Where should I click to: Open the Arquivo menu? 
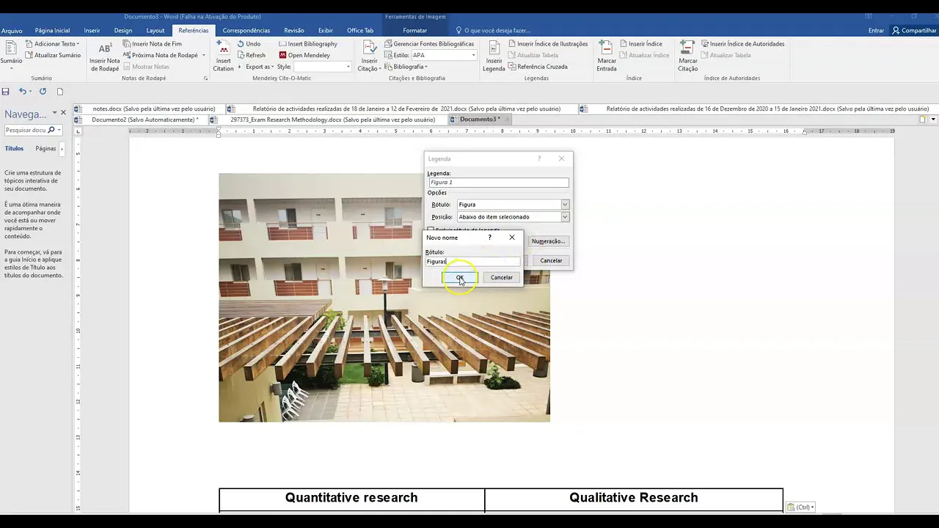pos(12,31)
